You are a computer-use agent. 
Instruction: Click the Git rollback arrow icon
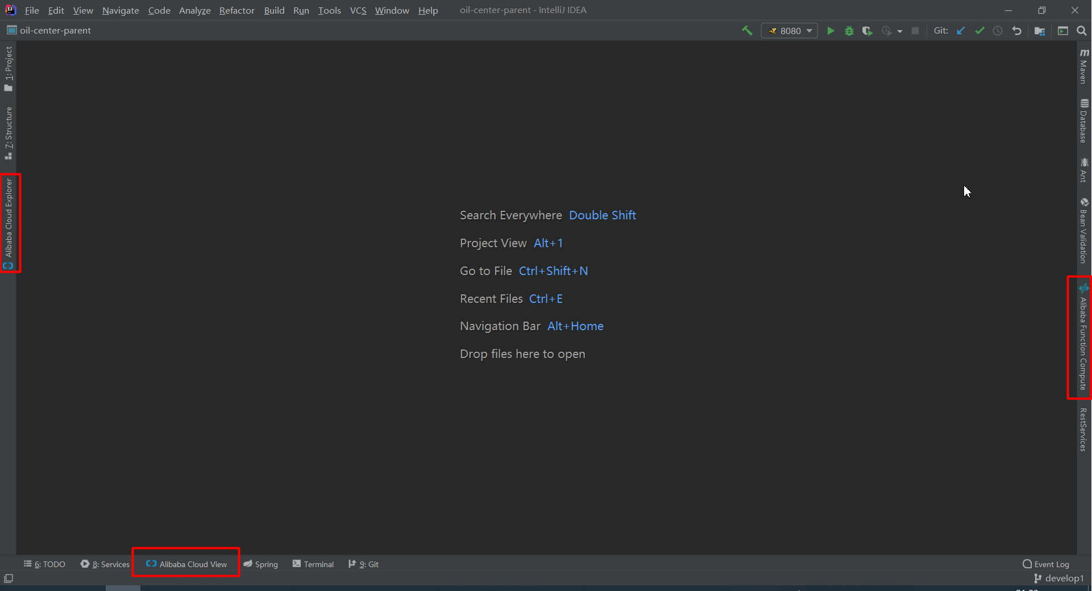tap(1017, 31)
